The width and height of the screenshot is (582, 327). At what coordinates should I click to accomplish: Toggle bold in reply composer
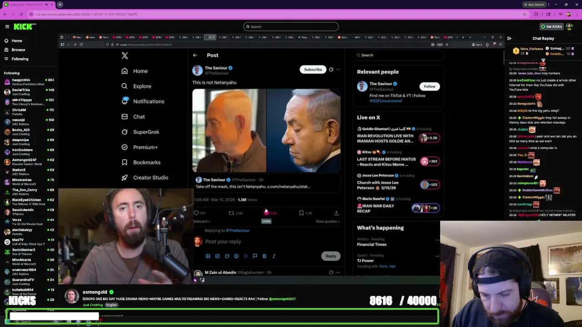point(264,256)
